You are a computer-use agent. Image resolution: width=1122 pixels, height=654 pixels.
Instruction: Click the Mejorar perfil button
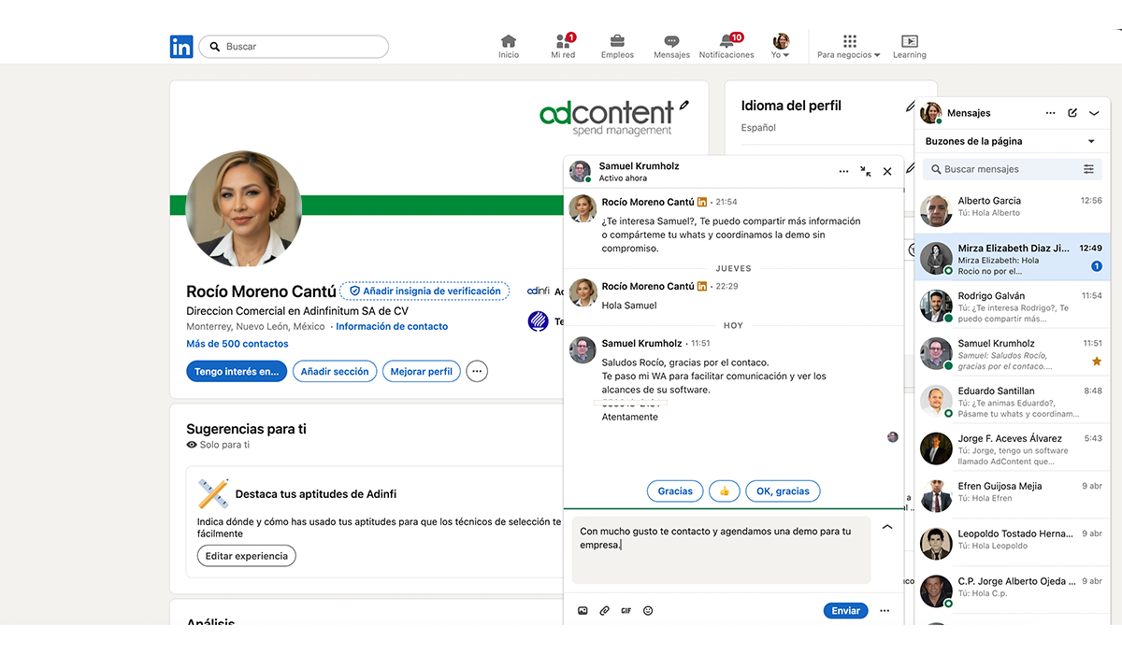click(x=422, y=372)
